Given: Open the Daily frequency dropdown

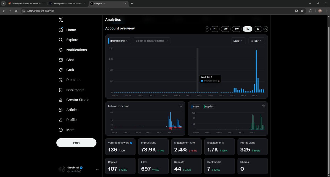Looking at the screenshot, I should 238,41.
